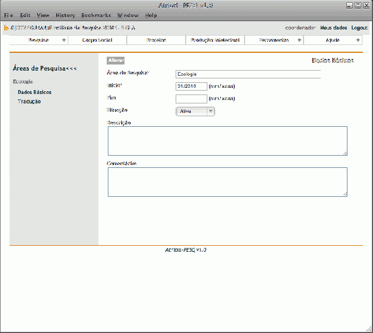Open the Bookmarks menu
Screen dimensions: 373x333
click(96, 16)
